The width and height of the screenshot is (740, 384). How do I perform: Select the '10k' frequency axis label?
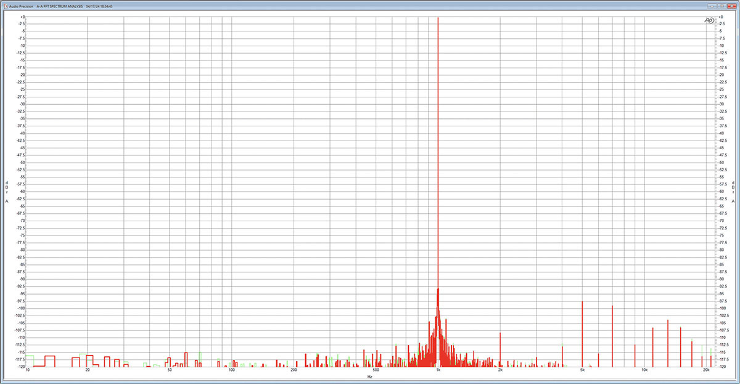pos(644,370)
